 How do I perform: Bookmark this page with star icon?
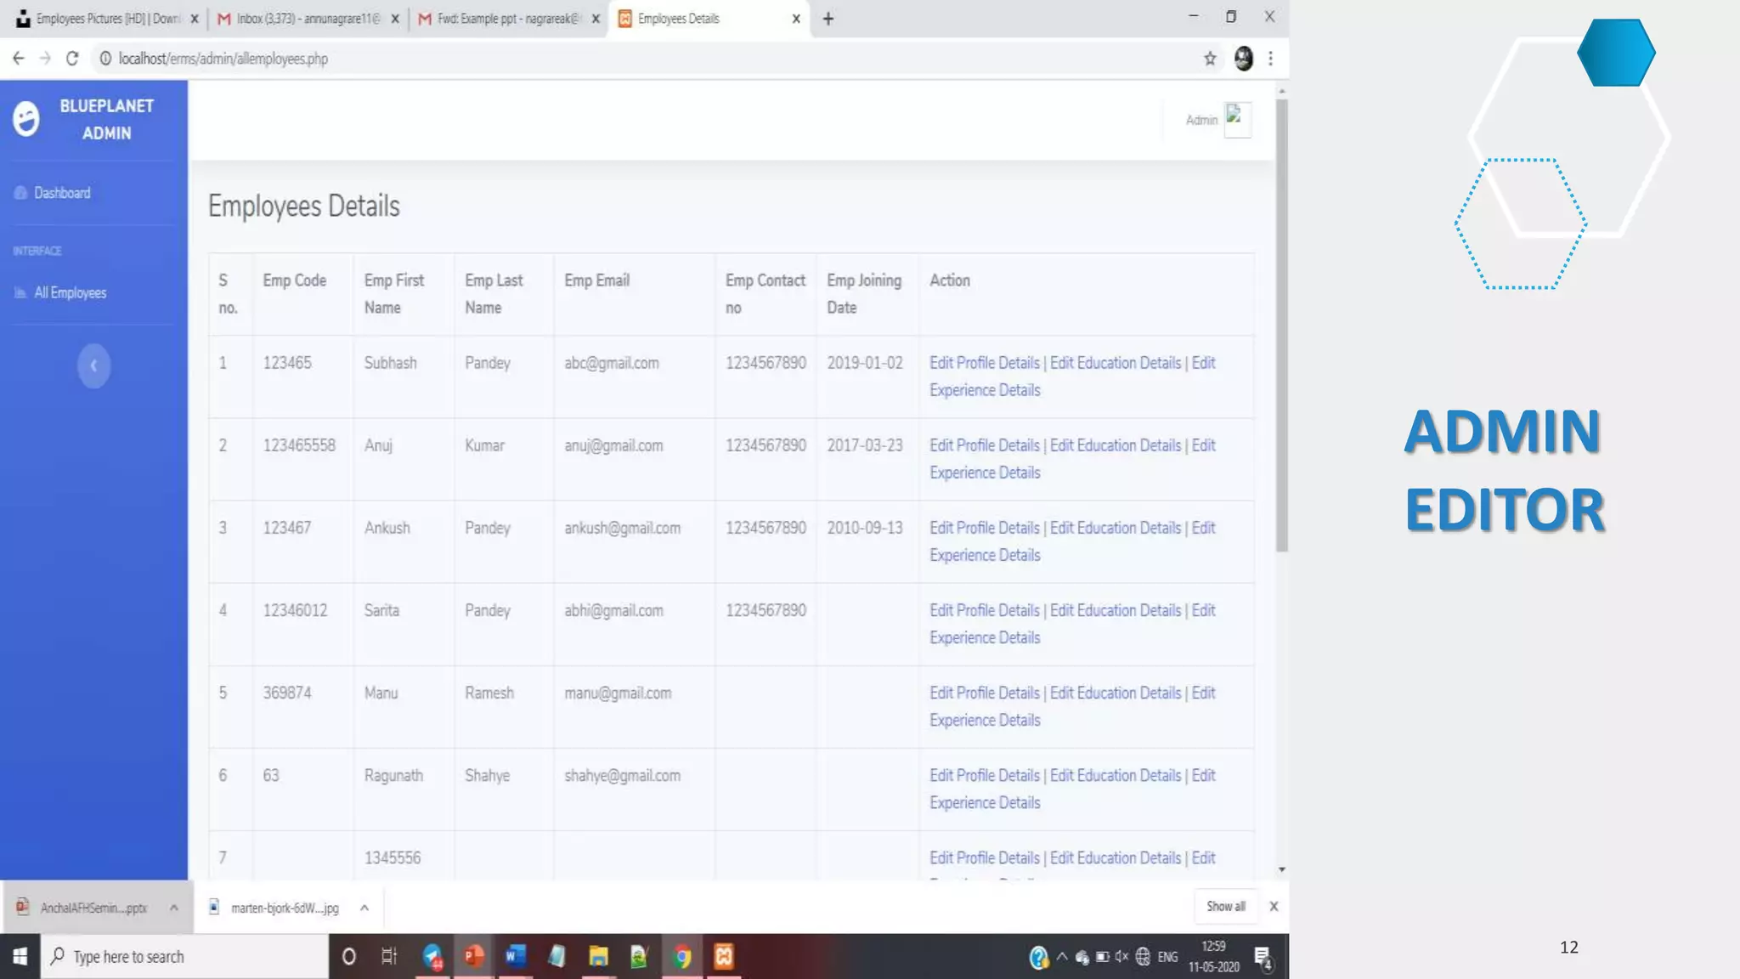(x=1210, y=59)
